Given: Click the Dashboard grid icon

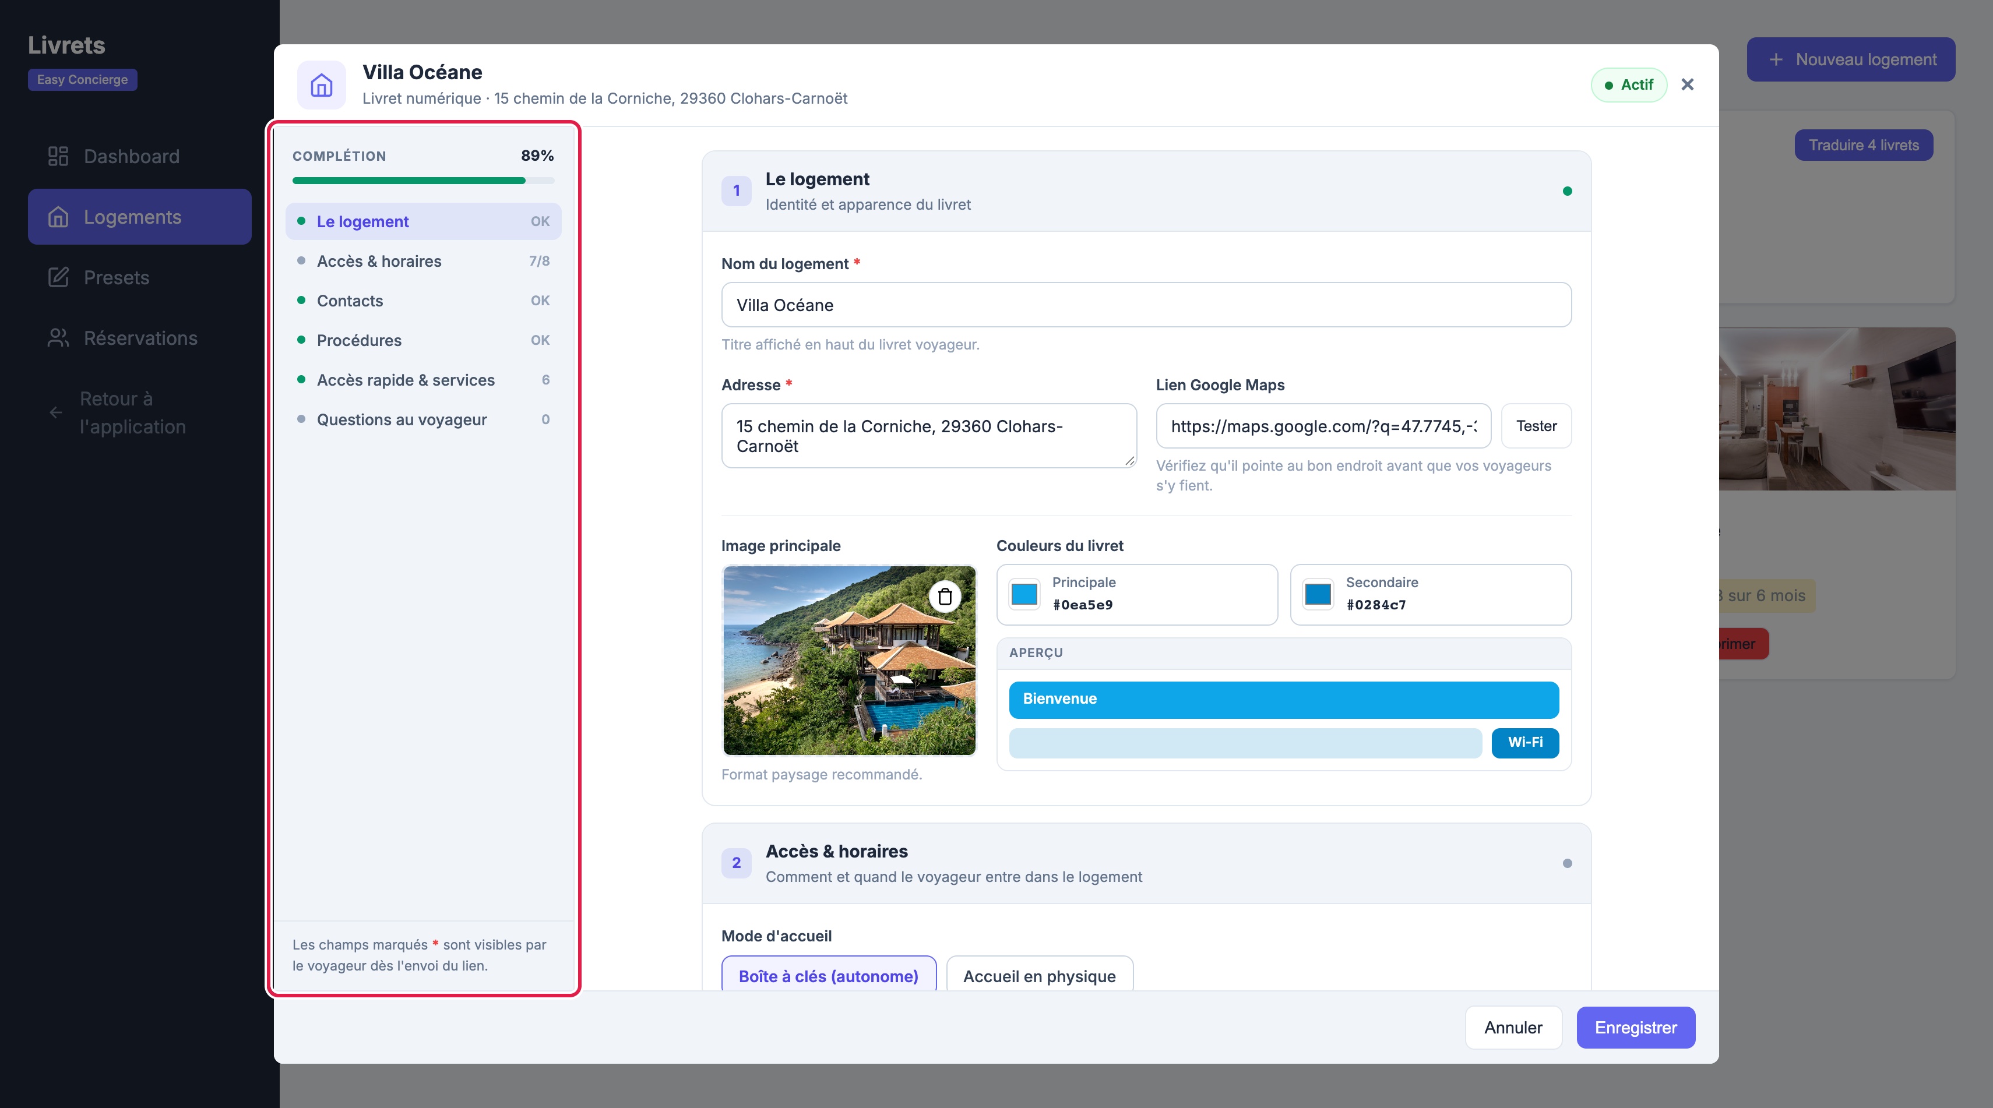Looking at the screenshot, I should pos(58,156).
